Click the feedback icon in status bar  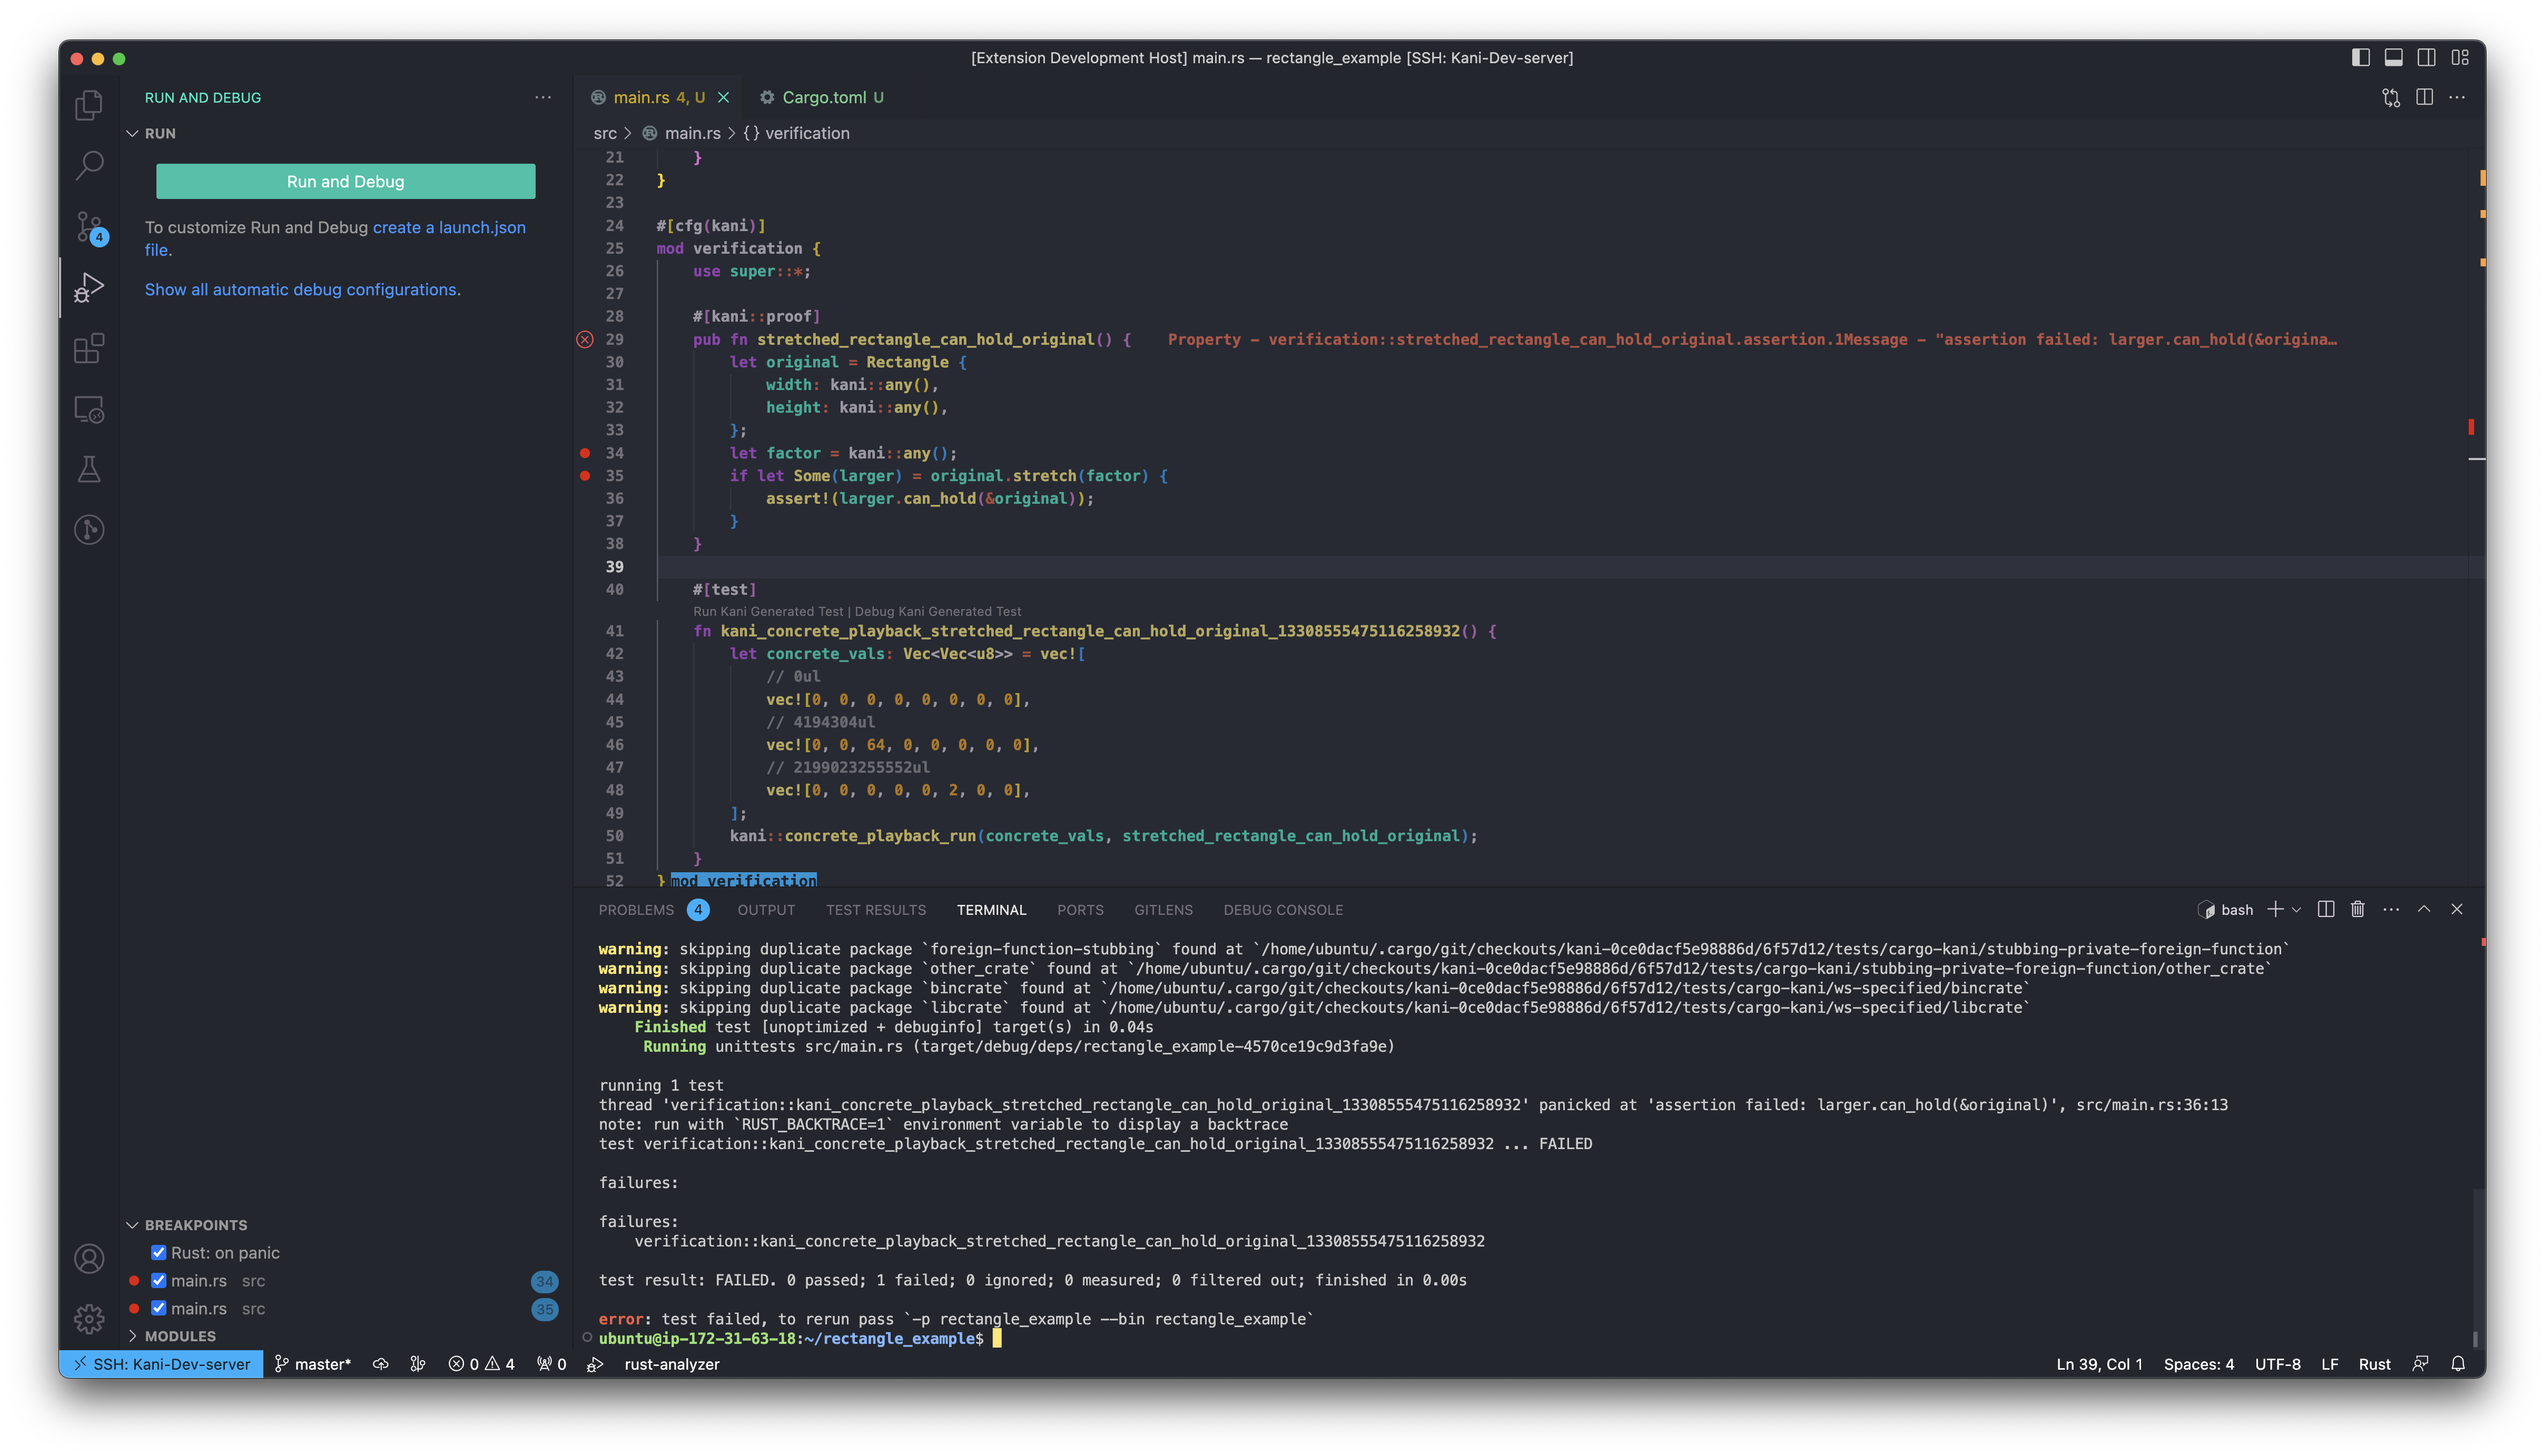pos(2420,1364)
